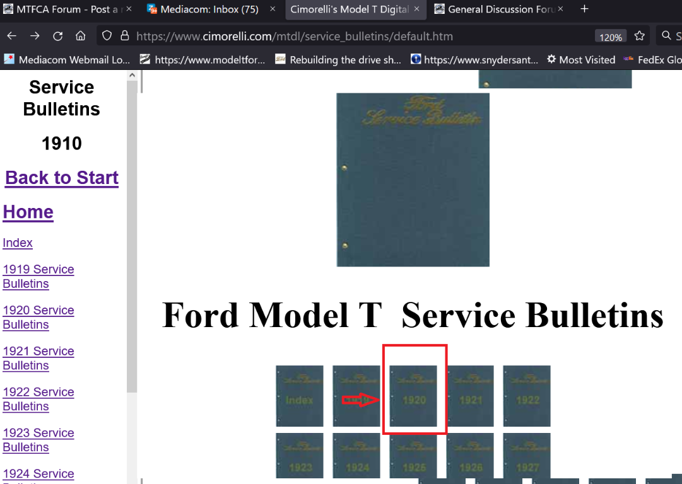
Task: Open the Most Visited bookmarks folder
Action: click(x=580, y=60)
